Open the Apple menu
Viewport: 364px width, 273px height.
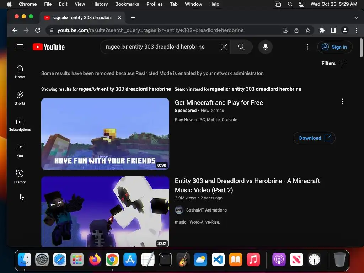coord(9,4)
